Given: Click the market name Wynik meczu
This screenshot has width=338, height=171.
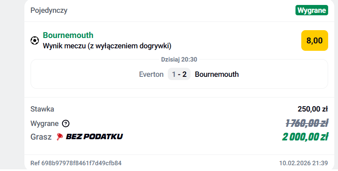Looking at the screenshot, I should [x=107, y=45].
